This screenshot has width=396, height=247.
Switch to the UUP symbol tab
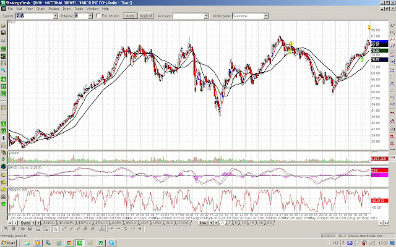click(145, 223)
